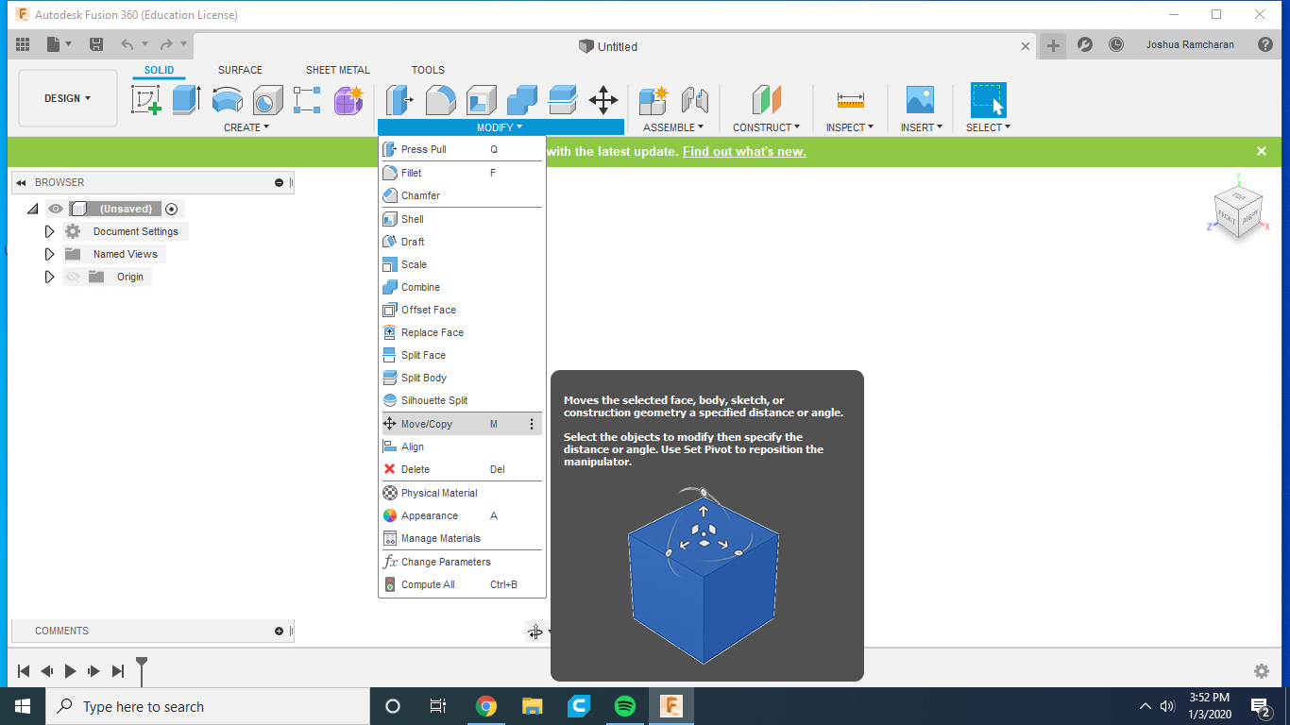Click the Combine toolbar icon

pyautogui.click(x=521, y=99)
